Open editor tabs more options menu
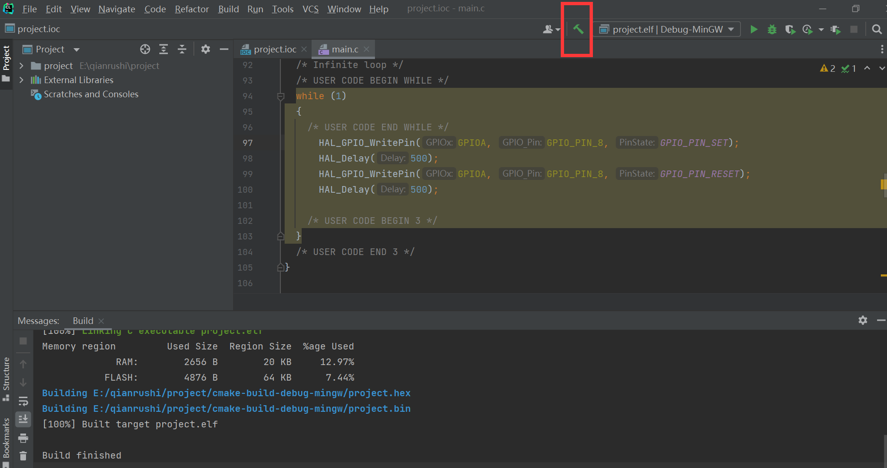 (x=882, y=49)
